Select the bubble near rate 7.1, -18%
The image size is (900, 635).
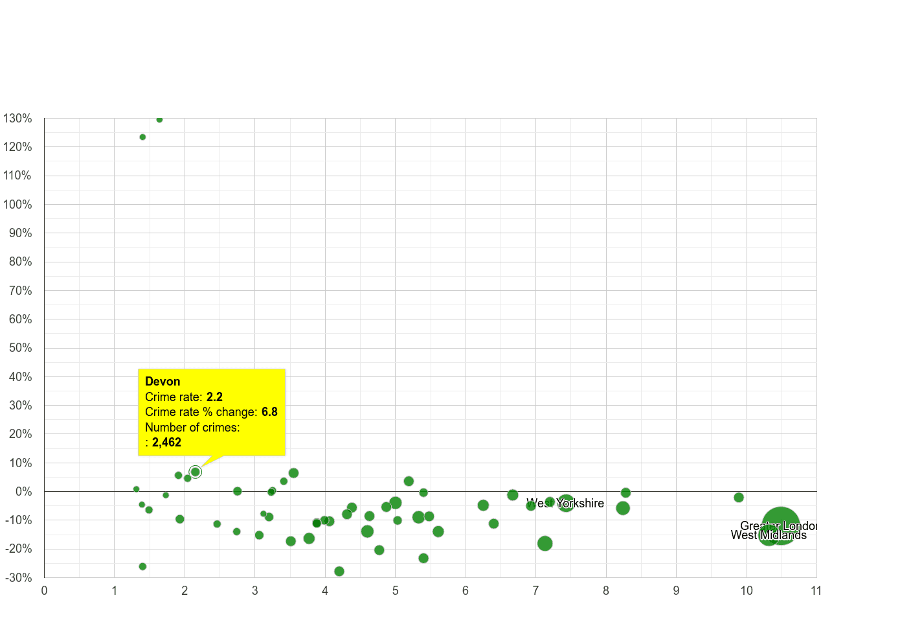point(545,544)
